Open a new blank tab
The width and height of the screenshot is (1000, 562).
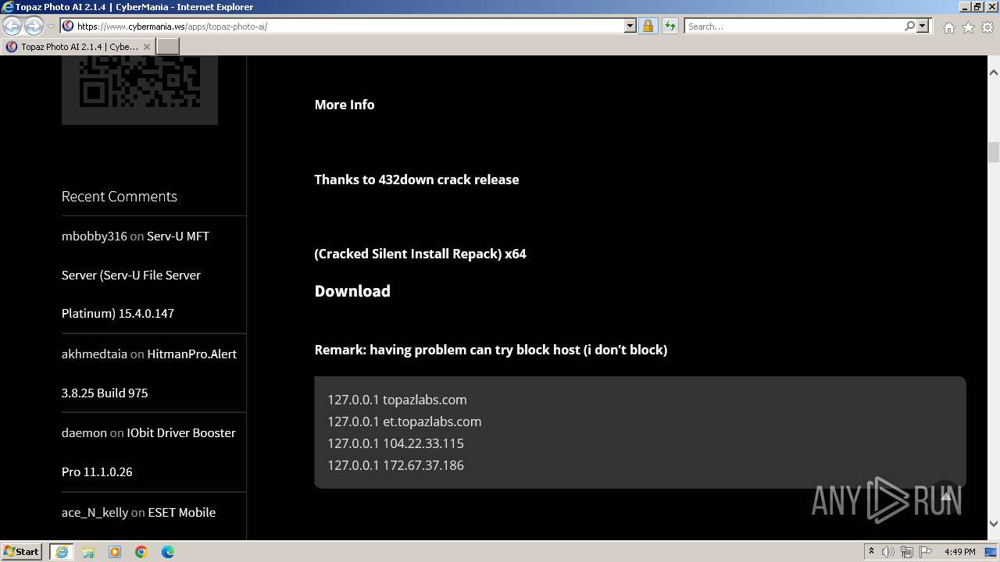[x=168, y=47]
